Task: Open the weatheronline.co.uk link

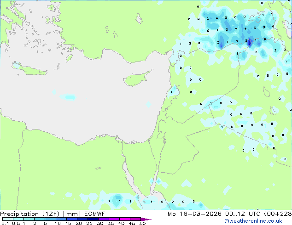Action: (x=253, y=221)
